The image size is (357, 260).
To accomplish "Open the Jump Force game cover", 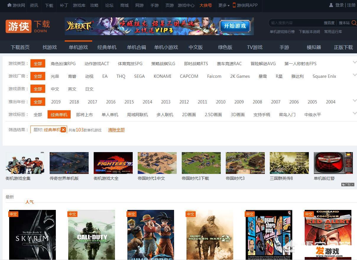I will point(150,235).
